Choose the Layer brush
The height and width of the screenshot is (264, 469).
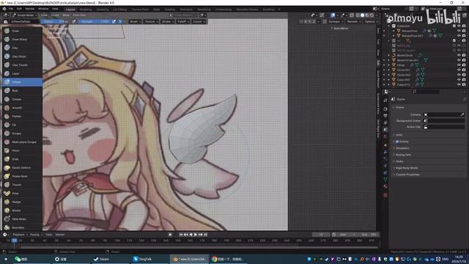point(23,73)
